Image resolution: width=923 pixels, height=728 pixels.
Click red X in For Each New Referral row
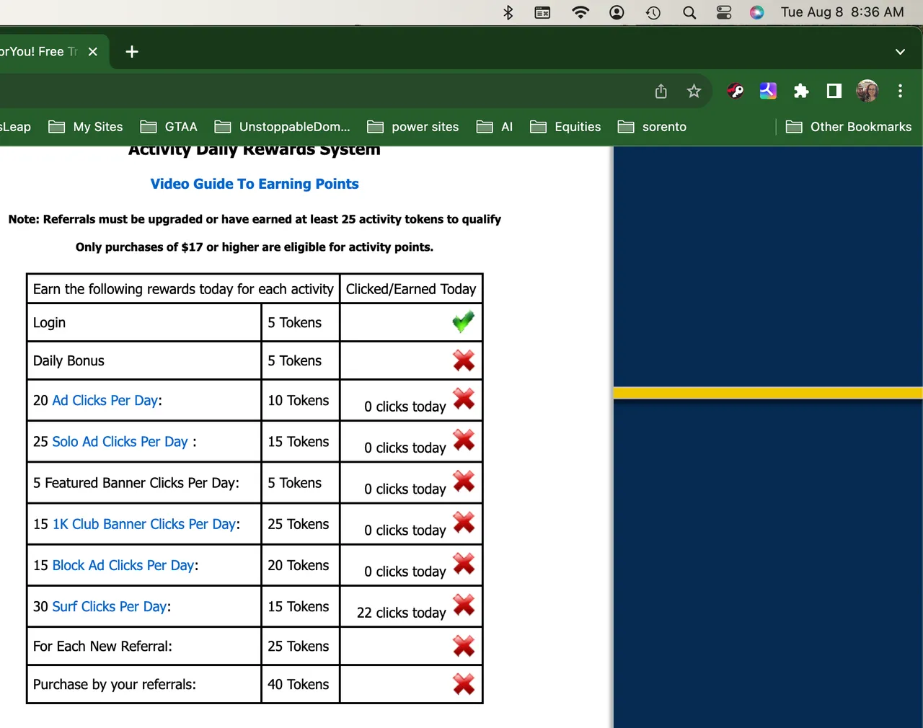tap(464, 646)
